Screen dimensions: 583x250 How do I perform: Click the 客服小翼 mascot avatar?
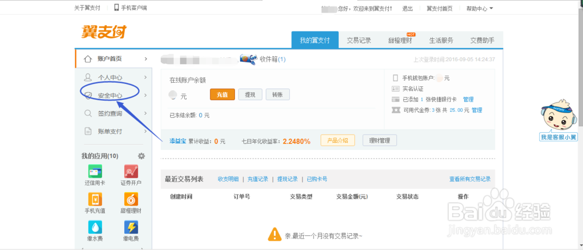558,116
